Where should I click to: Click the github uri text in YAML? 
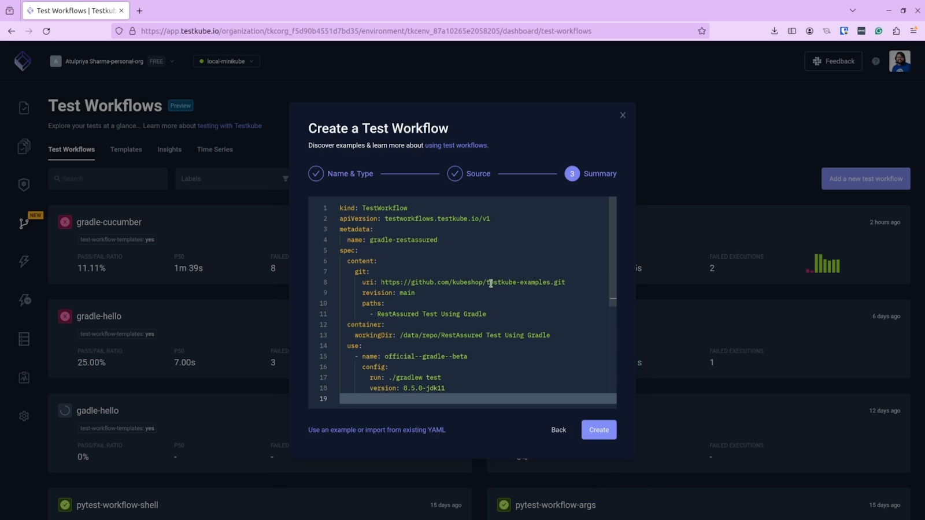click(x=473, y=283)
